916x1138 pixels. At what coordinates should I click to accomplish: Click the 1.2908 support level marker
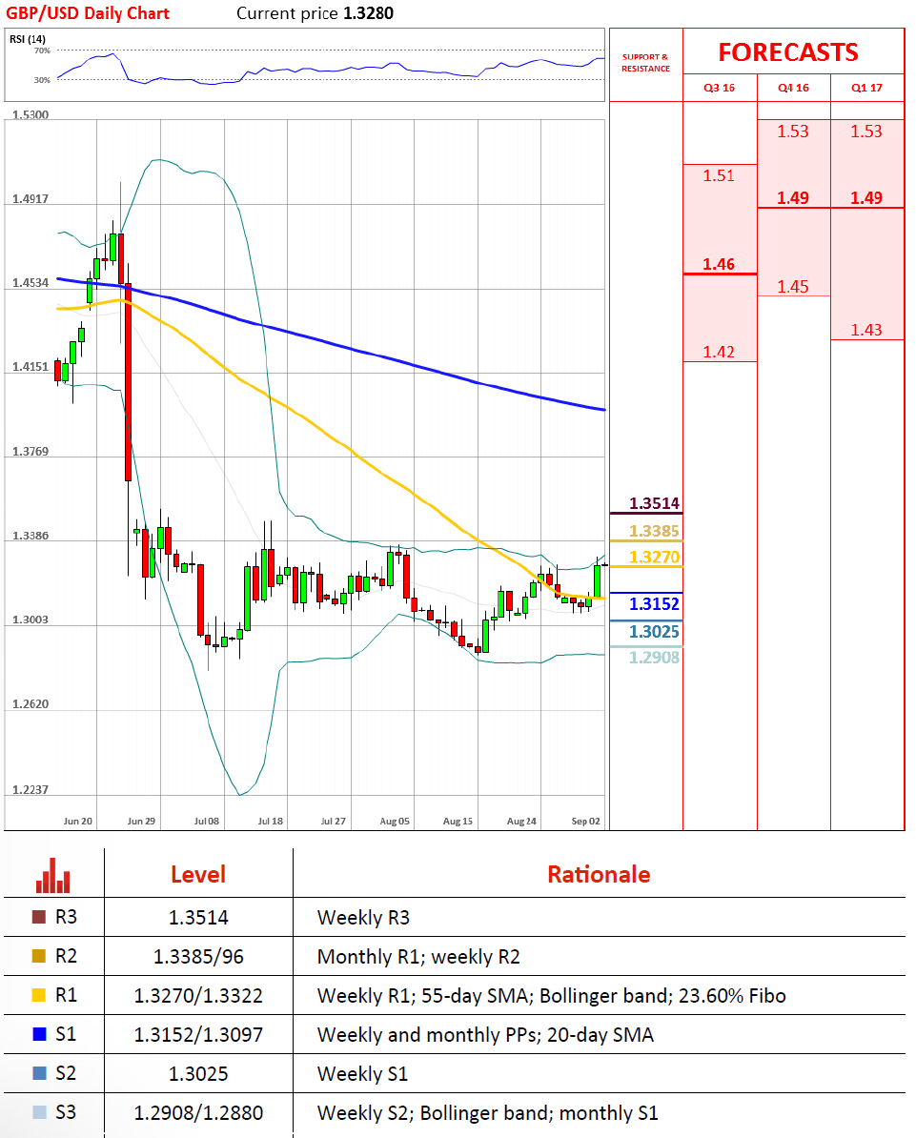pyautogui.click(x=654, y=657)
